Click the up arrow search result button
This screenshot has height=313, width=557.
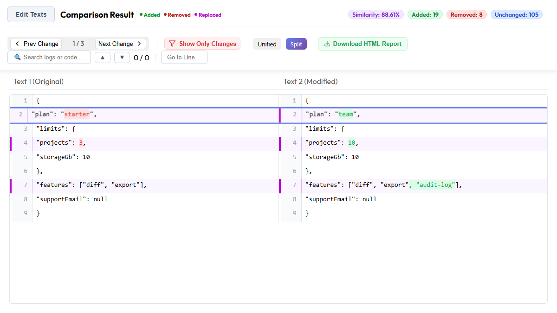[x=103, y=57]
